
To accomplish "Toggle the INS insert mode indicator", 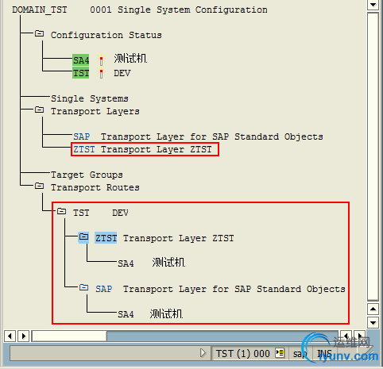I will coord(325,354).
